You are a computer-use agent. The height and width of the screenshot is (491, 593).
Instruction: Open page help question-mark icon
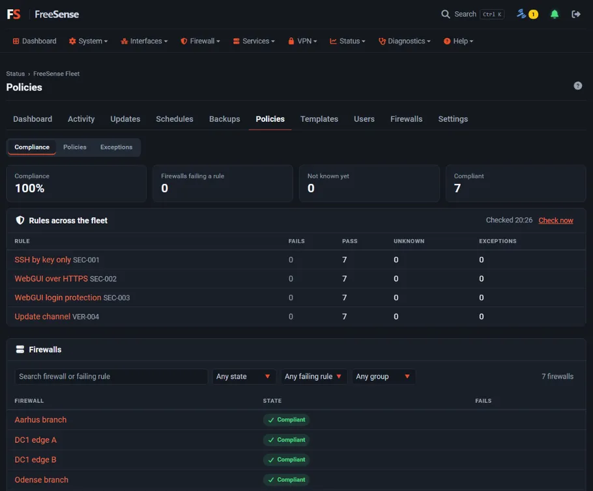577,85
